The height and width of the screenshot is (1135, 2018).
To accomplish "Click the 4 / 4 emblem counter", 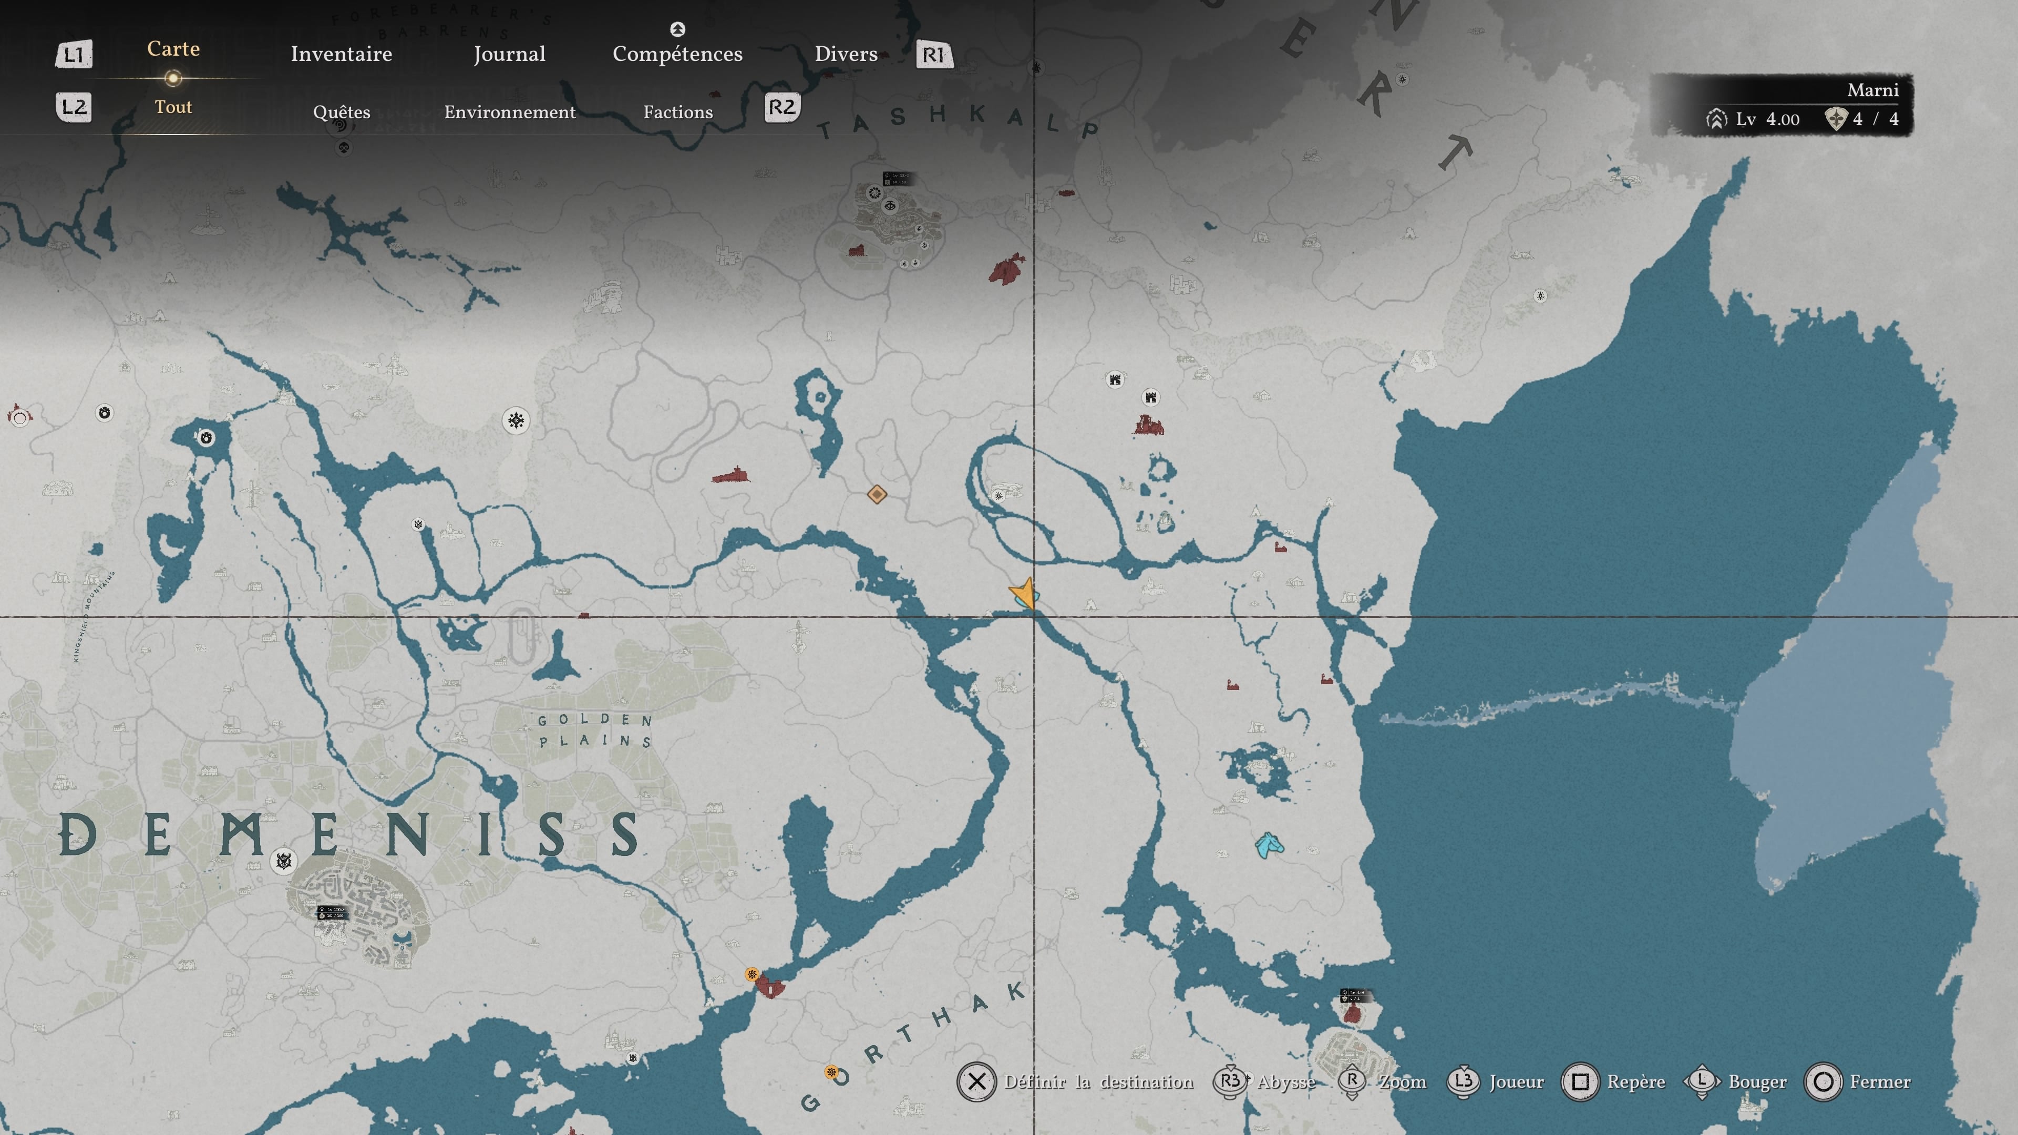I will tap(1862, 119).
